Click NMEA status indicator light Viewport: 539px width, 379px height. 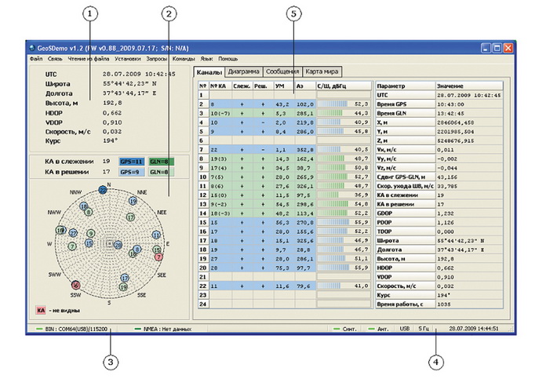pos(138,329)
